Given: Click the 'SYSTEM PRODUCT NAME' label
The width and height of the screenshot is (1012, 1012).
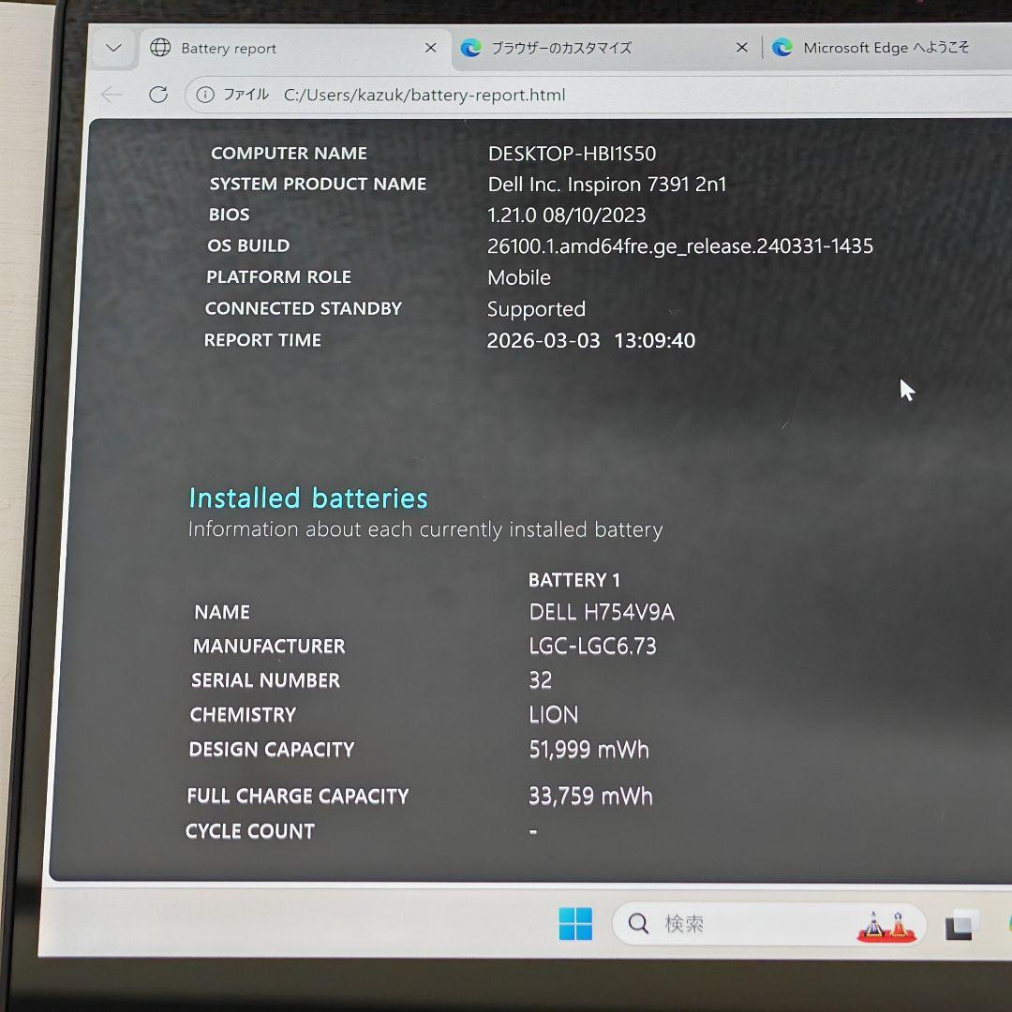Looking at the screenshot, I should pyautogui.click(x=319, y=184).
